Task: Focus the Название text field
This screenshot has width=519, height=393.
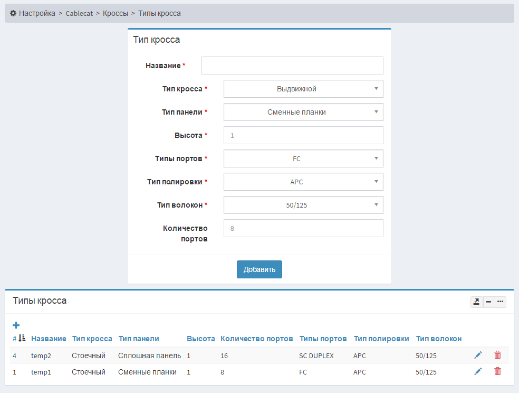Action: pyautogui.click(x=292, y=65)
